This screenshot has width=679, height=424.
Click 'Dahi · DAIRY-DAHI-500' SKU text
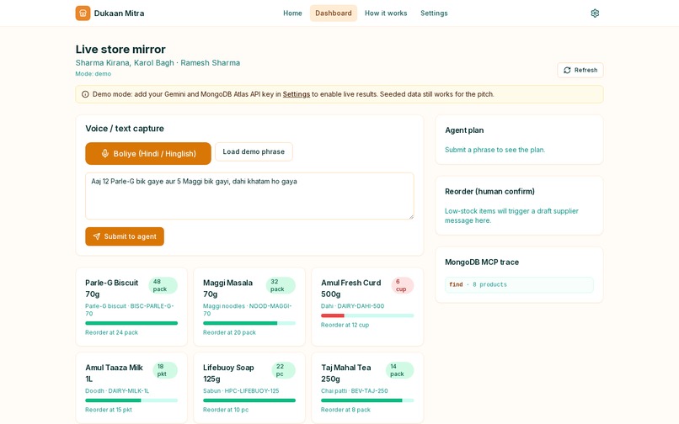352,306
